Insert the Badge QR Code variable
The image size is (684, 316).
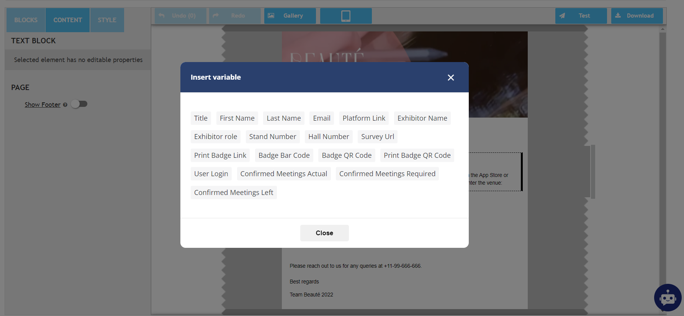[x=347, y=156]
